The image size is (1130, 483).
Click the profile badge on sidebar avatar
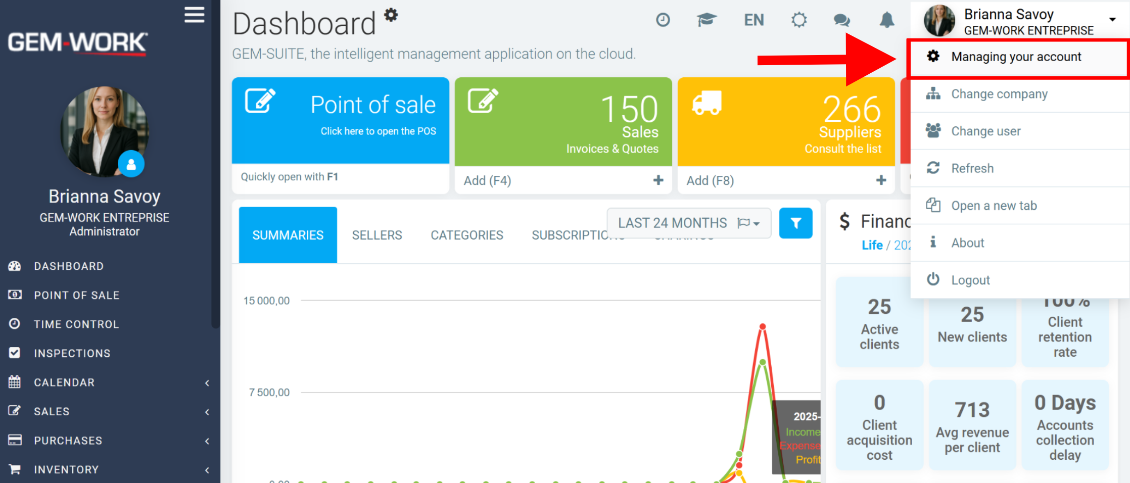[131, 164]
